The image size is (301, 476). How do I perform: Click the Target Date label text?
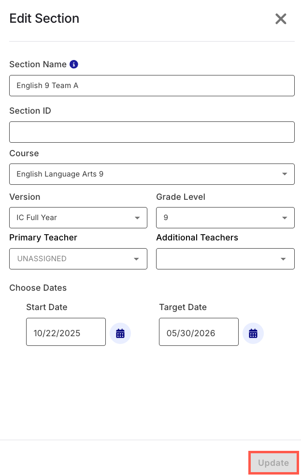coord(183,307)
